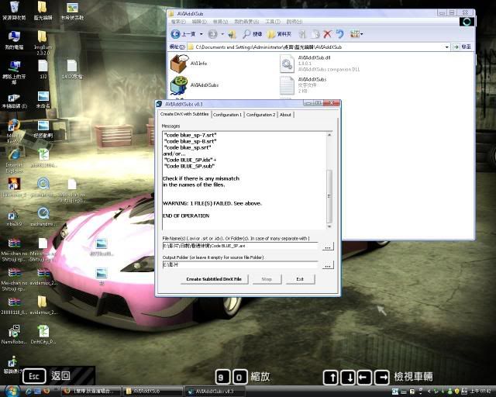Click the taskbar clock in system tray
Image resolution: width=496 pixels, height=397 pixels.
[x=480, y=392]
